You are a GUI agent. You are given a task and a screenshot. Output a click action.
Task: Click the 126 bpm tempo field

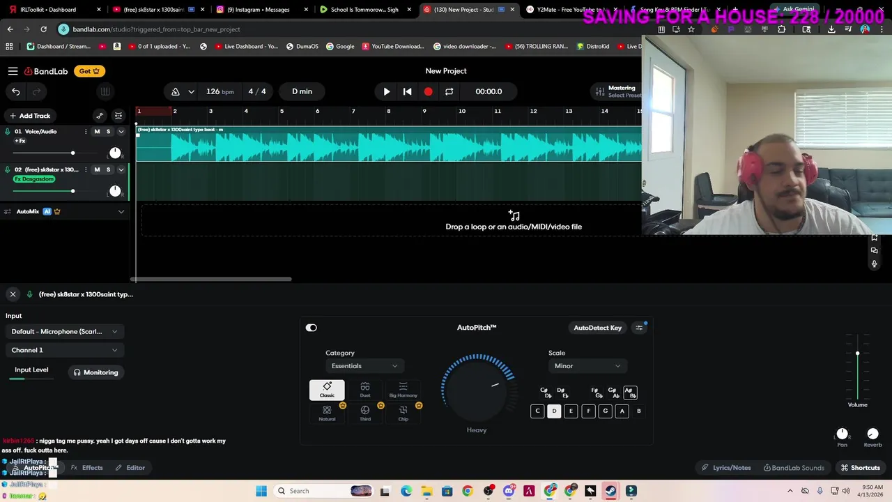coord(220,91)
